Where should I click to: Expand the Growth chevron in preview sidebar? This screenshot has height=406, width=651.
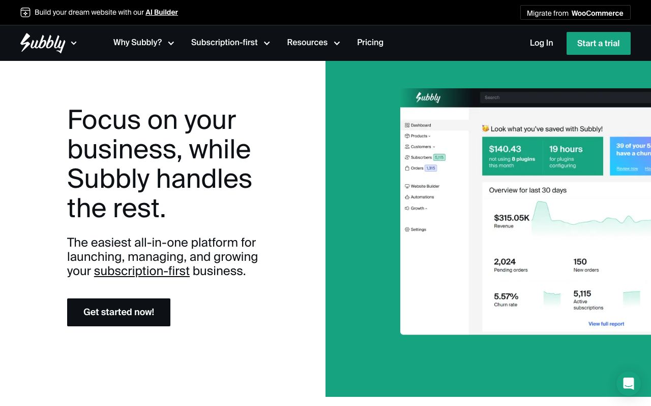point(426,209)
